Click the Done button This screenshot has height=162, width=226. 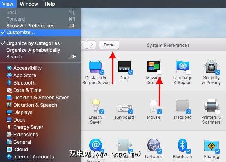click(109, 45)
